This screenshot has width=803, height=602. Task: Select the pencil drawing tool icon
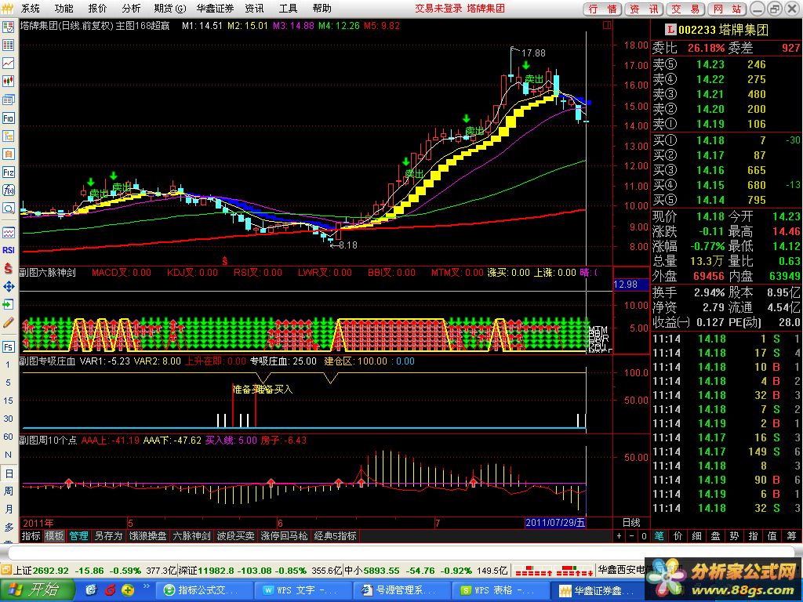click(8, 322)
